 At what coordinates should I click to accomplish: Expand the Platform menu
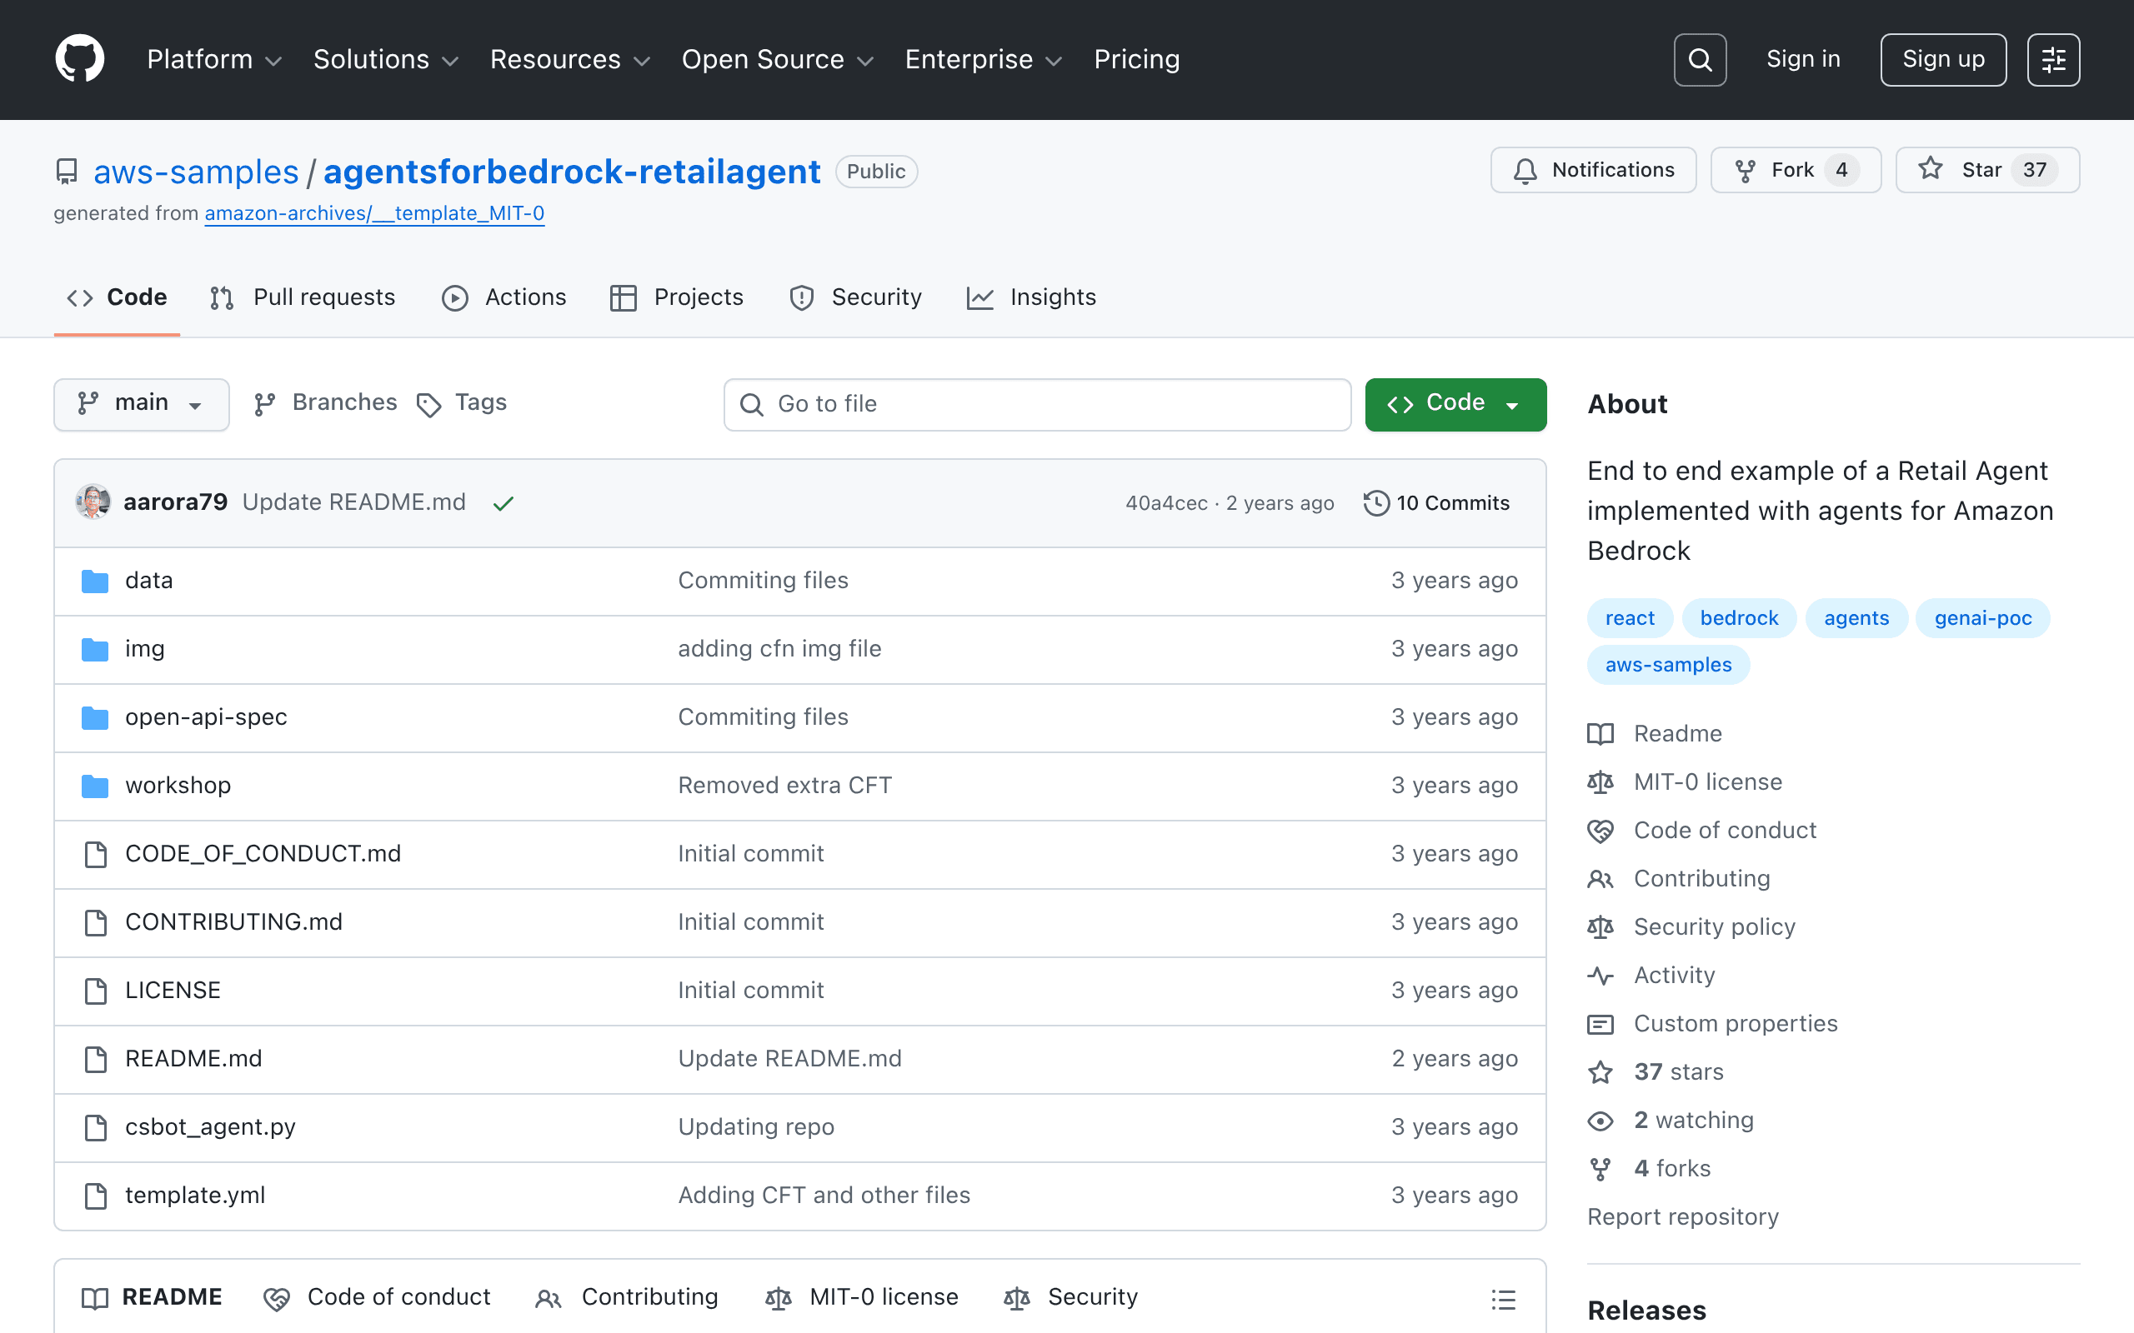tap(214, 59)
